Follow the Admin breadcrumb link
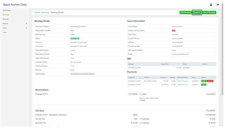Image resolution: width=225 pixels, height=128 pixels. (37, 12)
